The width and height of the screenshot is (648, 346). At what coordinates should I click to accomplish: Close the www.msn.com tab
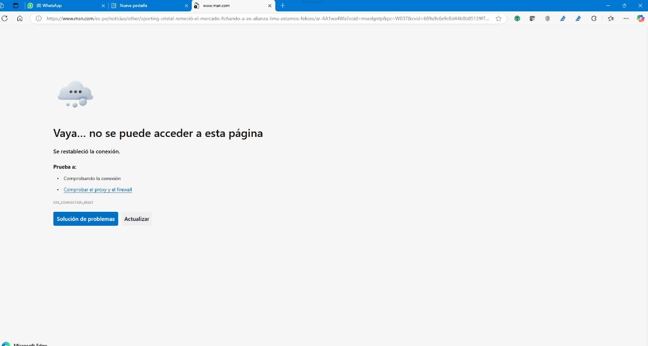point(269,5)
